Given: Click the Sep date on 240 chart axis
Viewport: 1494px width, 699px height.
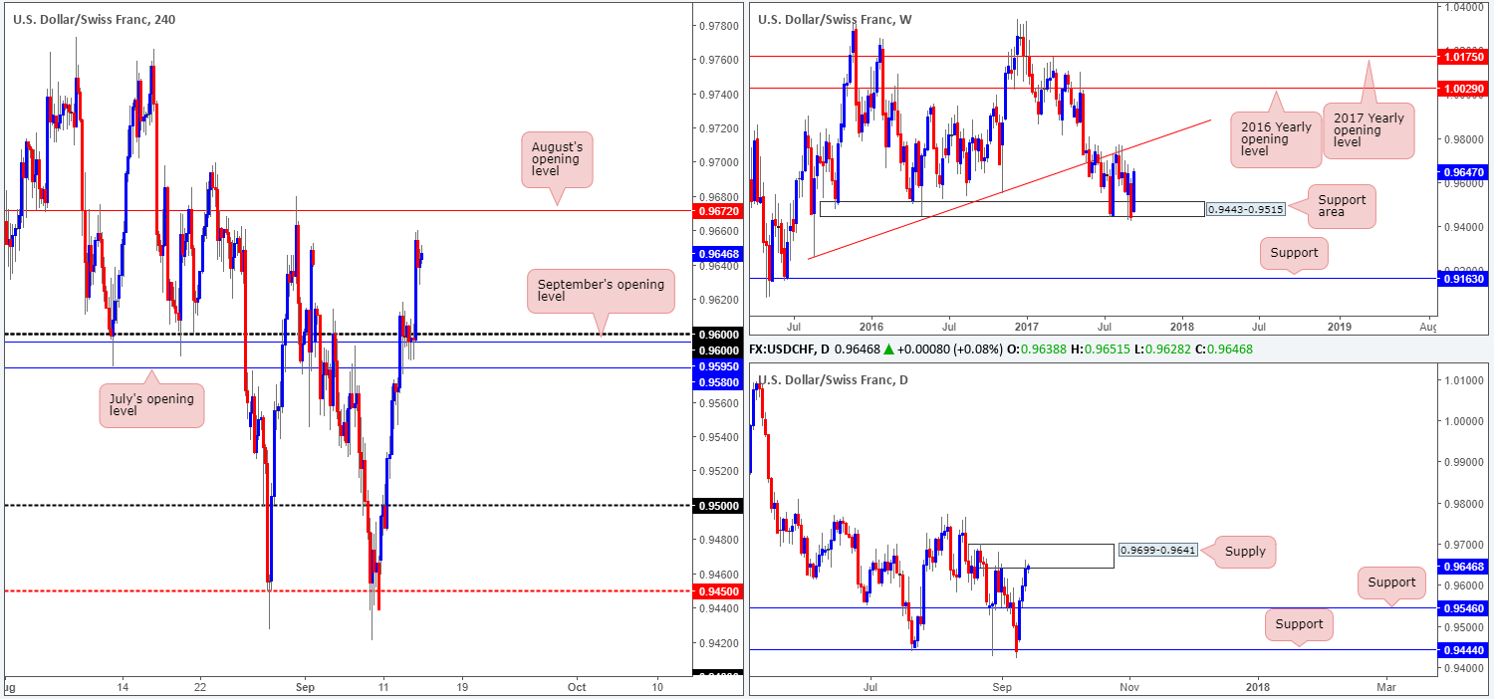Looking at the screenshot, I should tap(306, 687).
